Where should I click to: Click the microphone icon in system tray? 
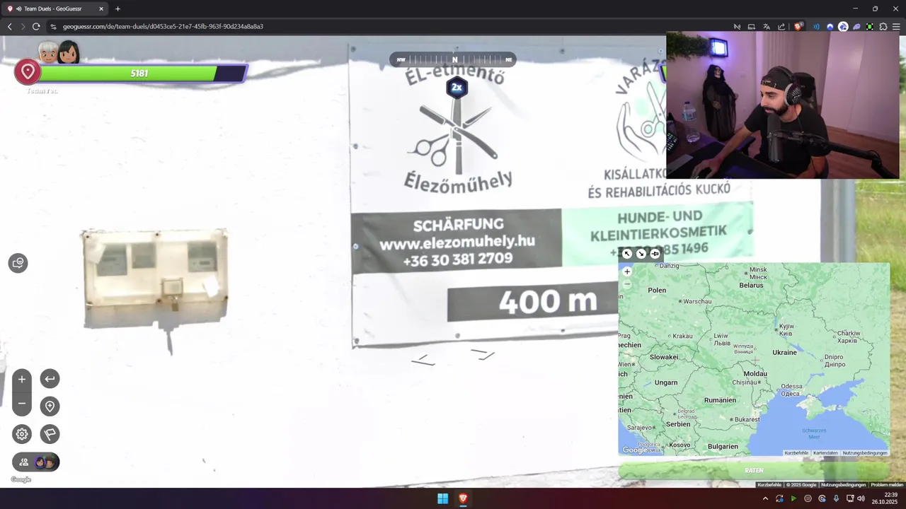[x=836, y=498]
